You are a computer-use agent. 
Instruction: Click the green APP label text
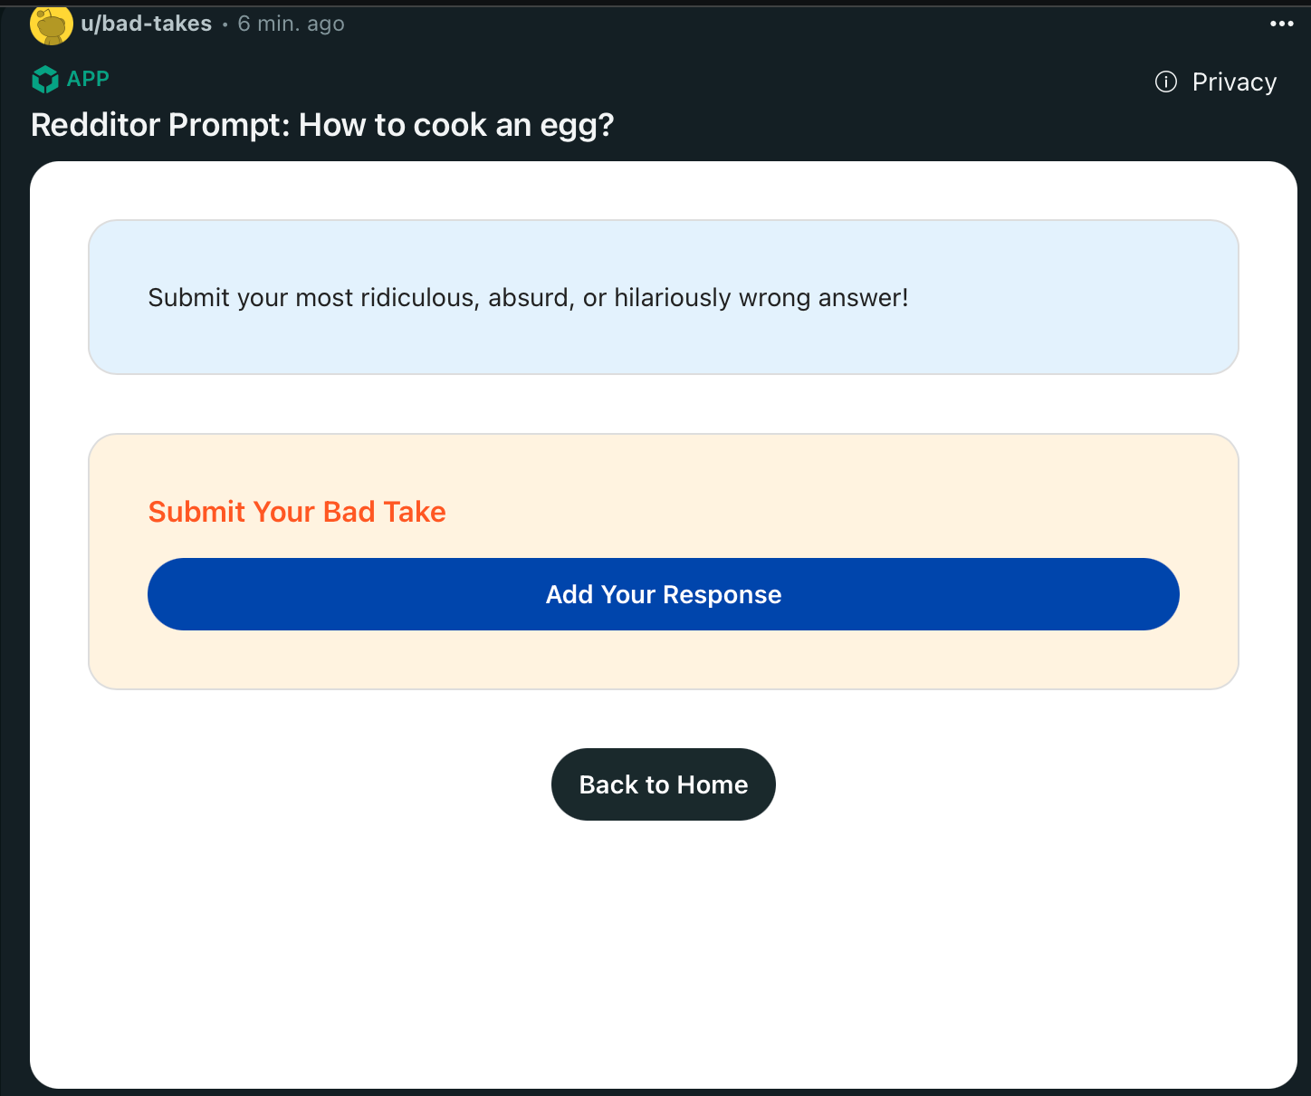pyautogui.click(x=88, y=79)
